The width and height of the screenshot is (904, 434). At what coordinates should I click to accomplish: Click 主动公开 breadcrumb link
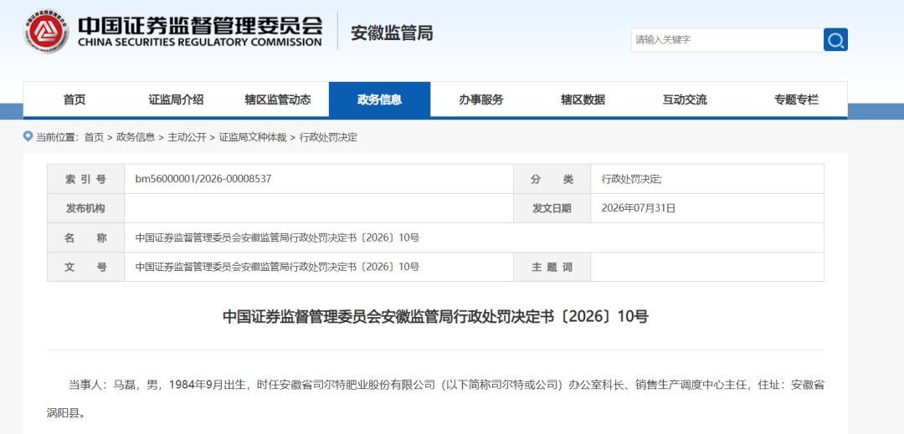[x=187, y=138]
